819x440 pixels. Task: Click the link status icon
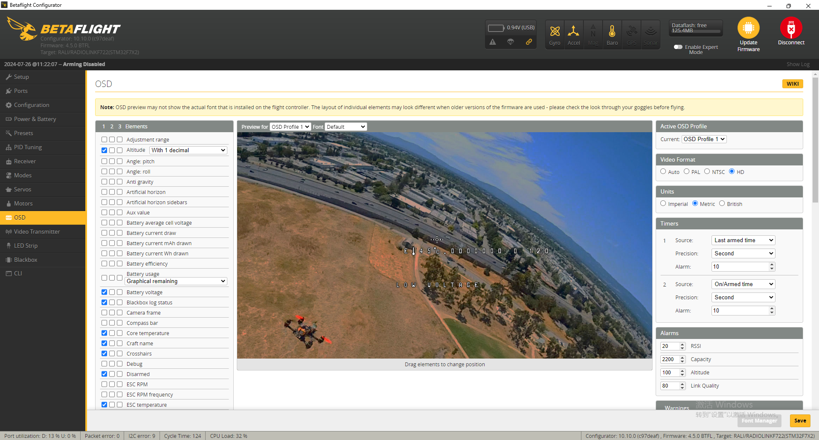click(529, 42)
